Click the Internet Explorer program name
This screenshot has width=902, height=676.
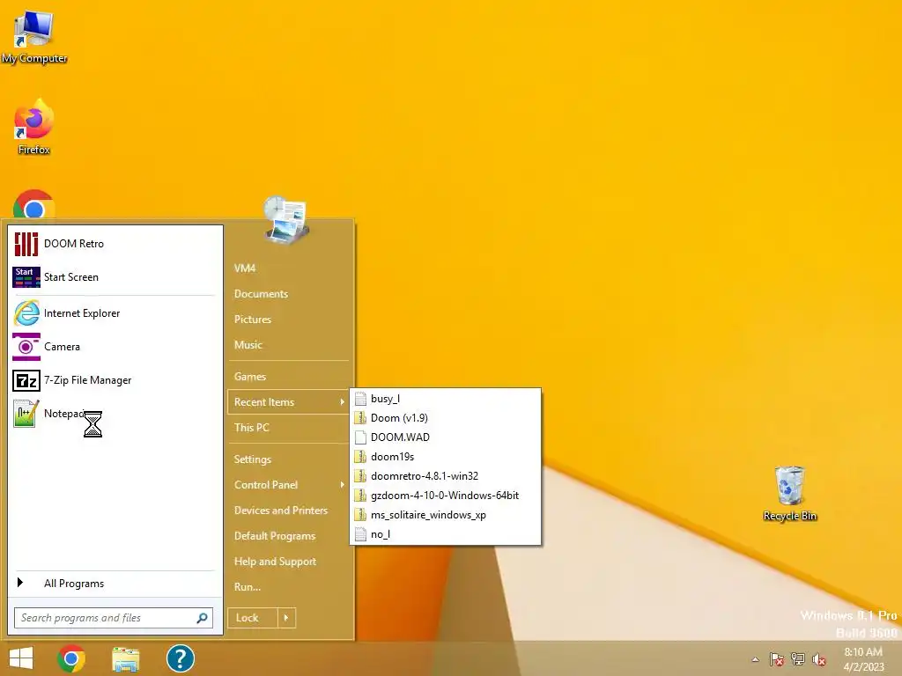click(82, 313)
